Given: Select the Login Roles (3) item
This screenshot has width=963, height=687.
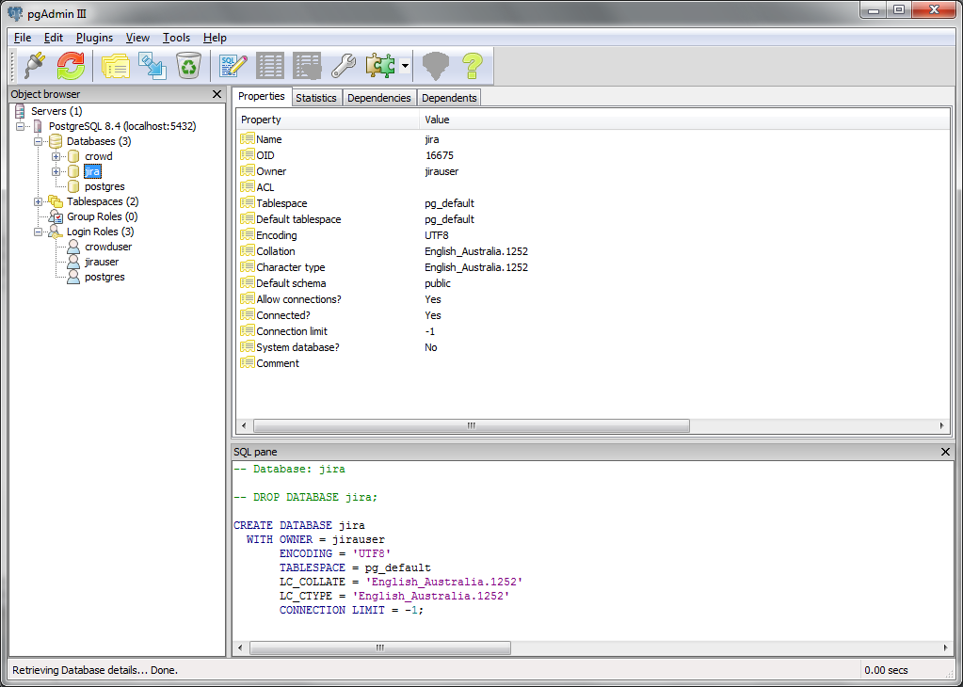Looking at the screenshot, I should pos(100,232).
